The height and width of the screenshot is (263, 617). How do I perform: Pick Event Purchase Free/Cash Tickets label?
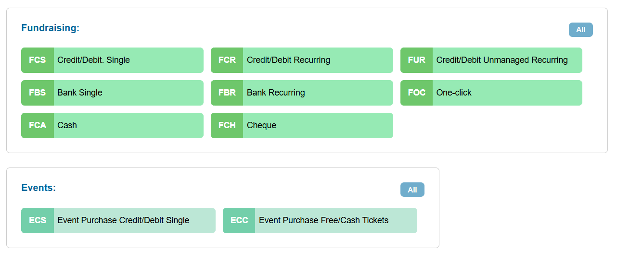(323, 220)
